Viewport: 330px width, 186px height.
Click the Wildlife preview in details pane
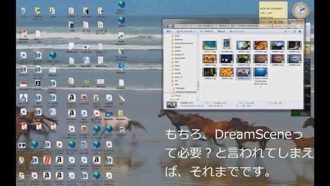[x=172, y=105]
